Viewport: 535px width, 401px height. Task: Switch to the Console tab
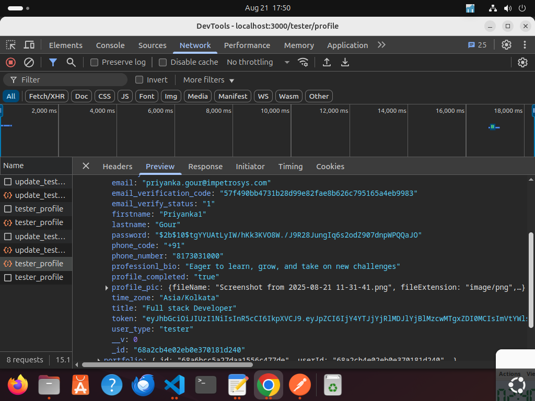(x=110, y=45)
